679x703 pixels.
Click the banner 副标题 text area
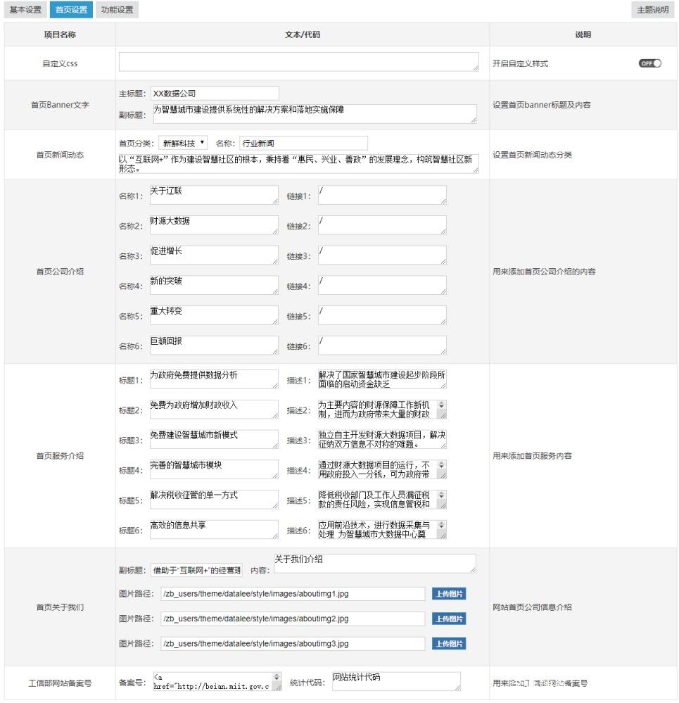(x=310, y=113)
